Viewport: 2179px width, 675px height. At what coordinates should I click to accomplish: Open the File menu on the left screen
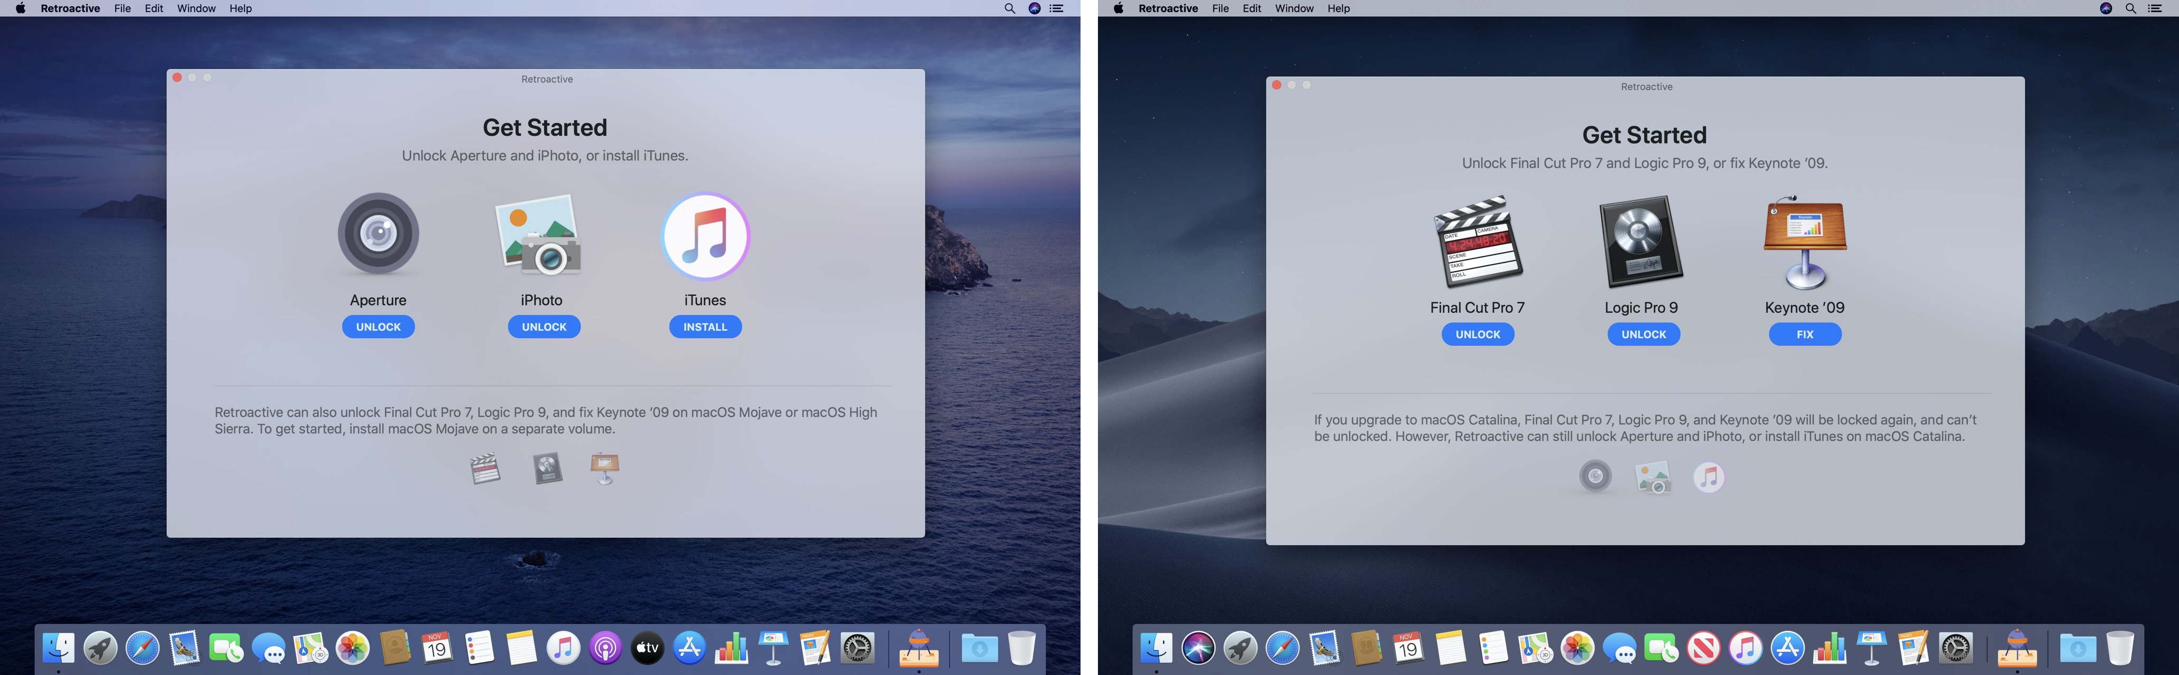pos(122,8)
